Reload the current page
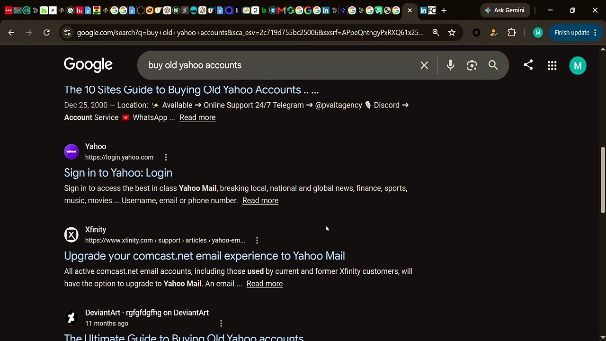The width and height of the screenshot is (606, 341). 46,33
